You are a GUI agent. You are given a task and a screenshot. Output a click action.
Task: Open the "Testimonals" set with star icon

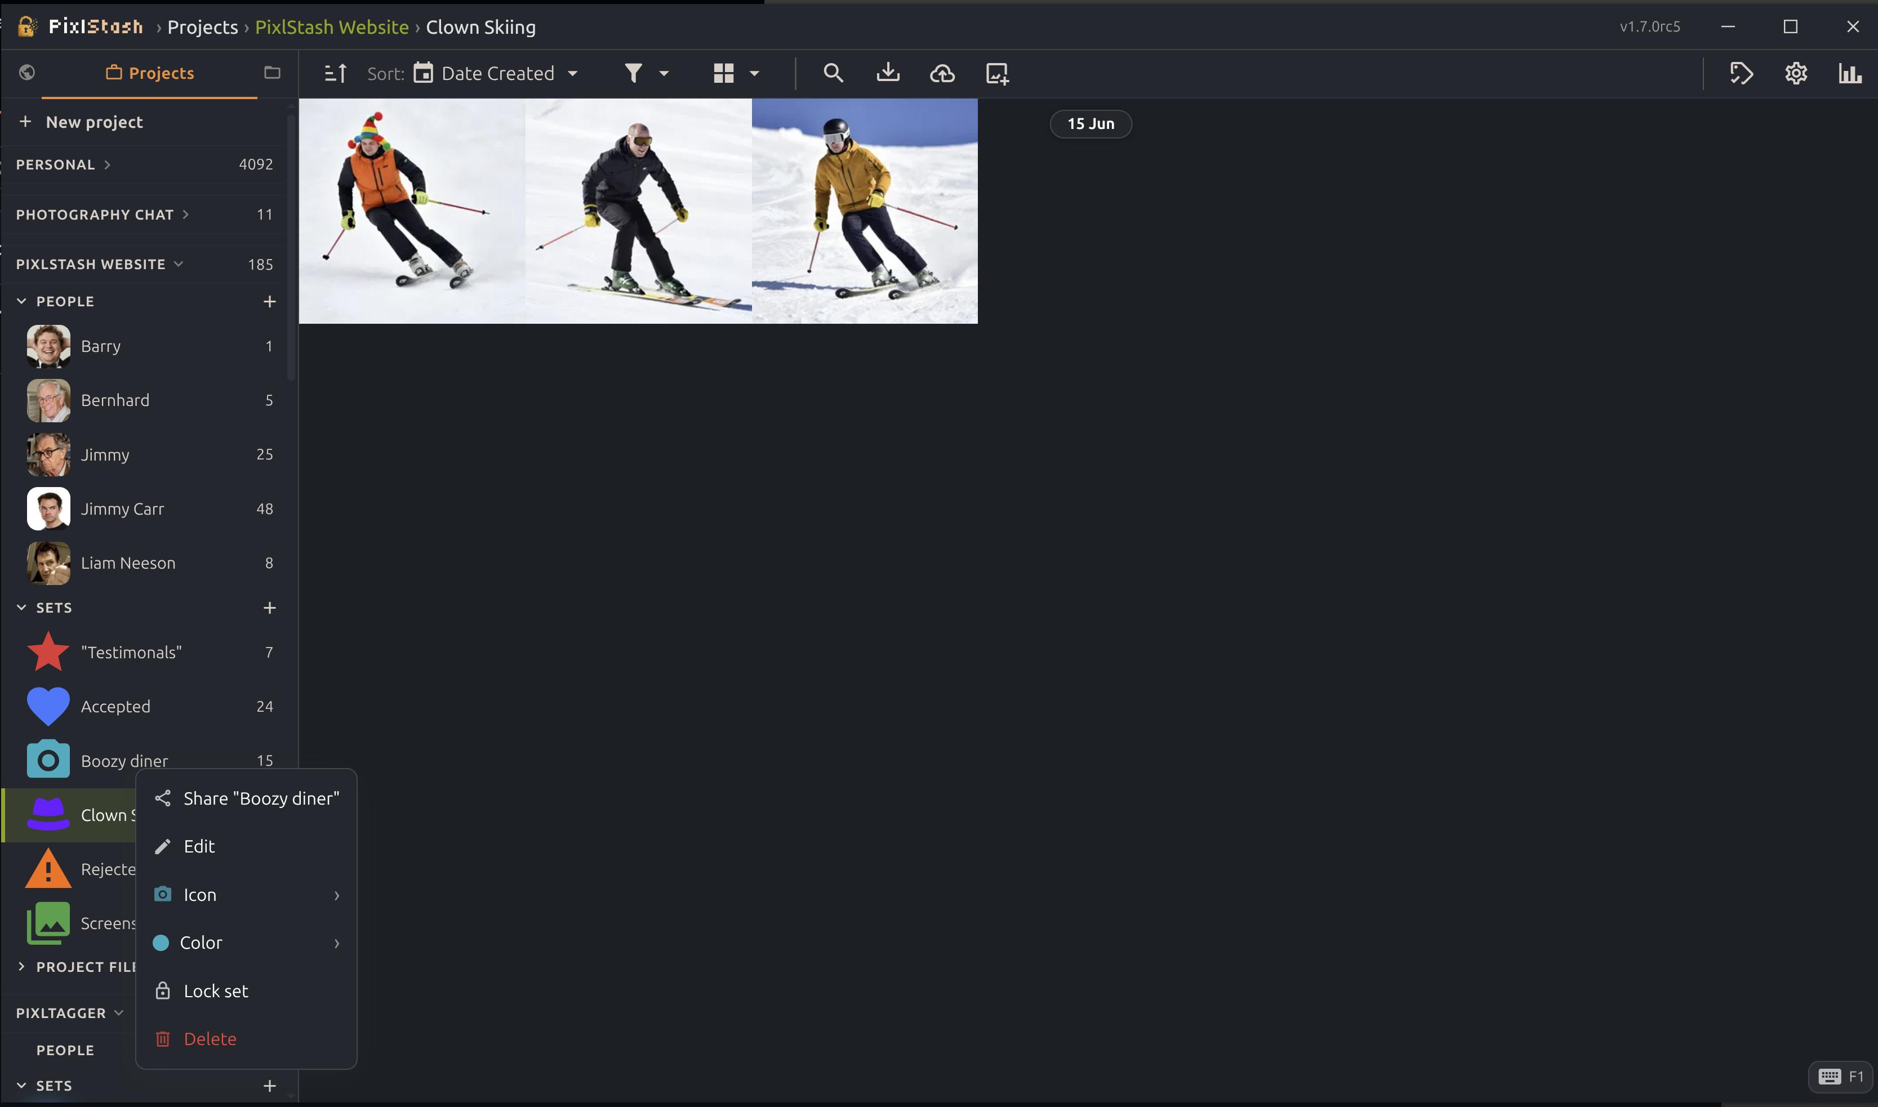(48, 652)
